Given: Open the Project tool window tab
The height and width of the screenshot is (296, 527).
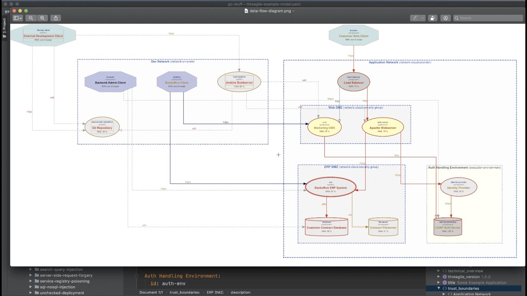Looking at the screenshot, I should tap(5, 28).
